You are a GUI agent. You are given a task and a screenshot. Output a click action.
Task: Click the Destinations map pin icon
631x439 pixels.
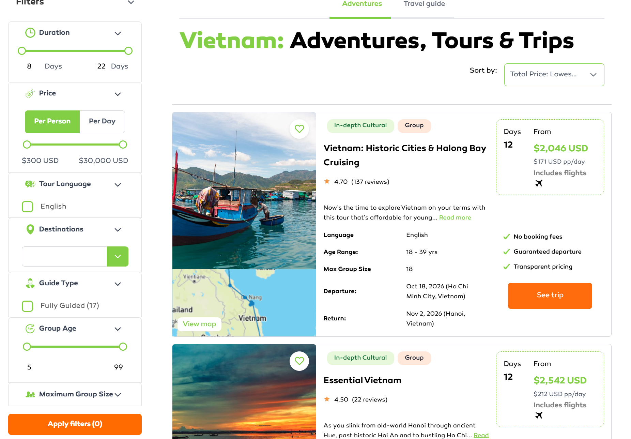pos(30,229)
